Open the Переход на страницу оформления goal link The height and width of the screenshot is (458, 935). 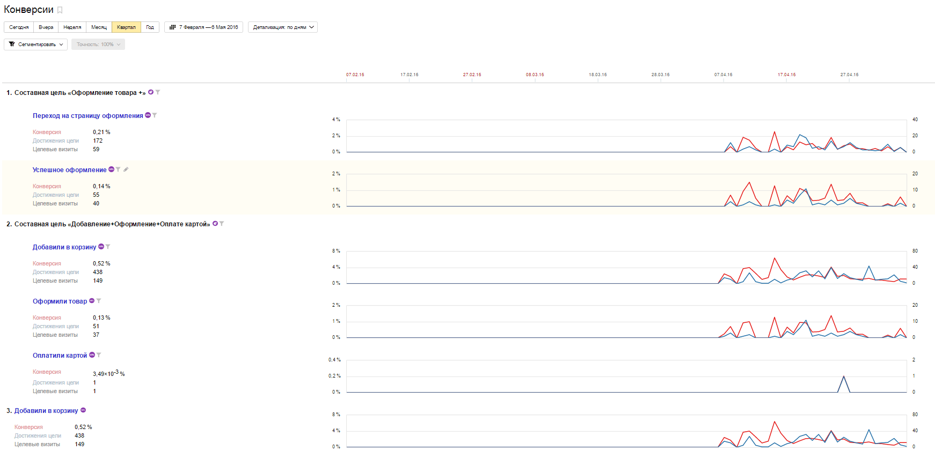coord(87,116)
